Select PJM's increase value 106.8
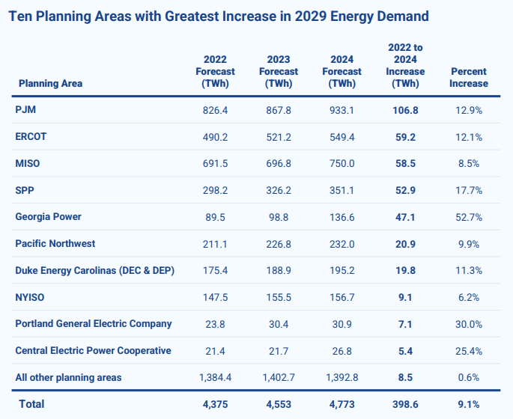Image resolution: width=513 pixels, height=419 pixels. tap(405, 111)
